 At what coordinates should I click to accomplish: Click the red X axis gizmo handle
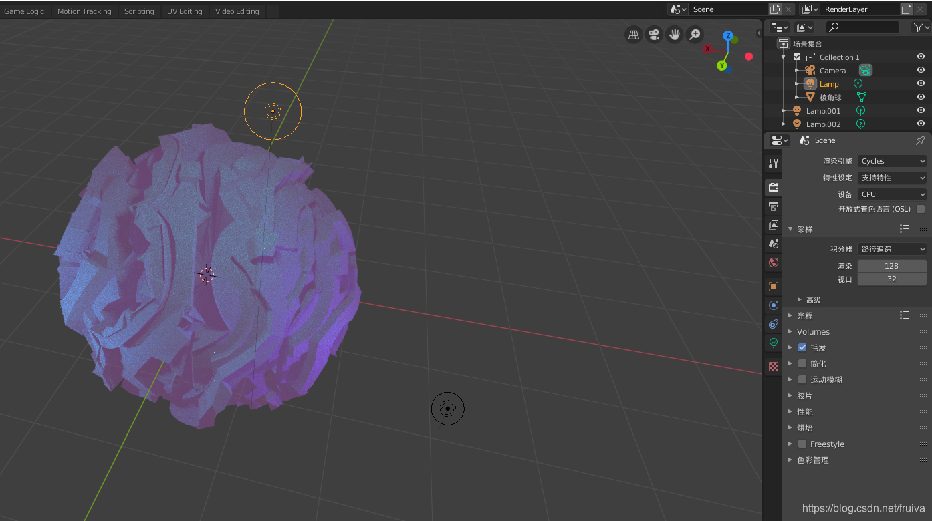tap(707, 49)
